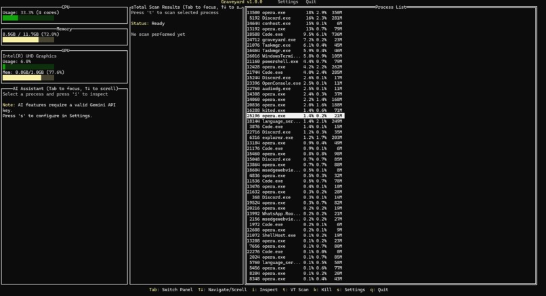
Task: Click the 'Tab: Switch Panel' footer hint
Action: tap(171, 290)
